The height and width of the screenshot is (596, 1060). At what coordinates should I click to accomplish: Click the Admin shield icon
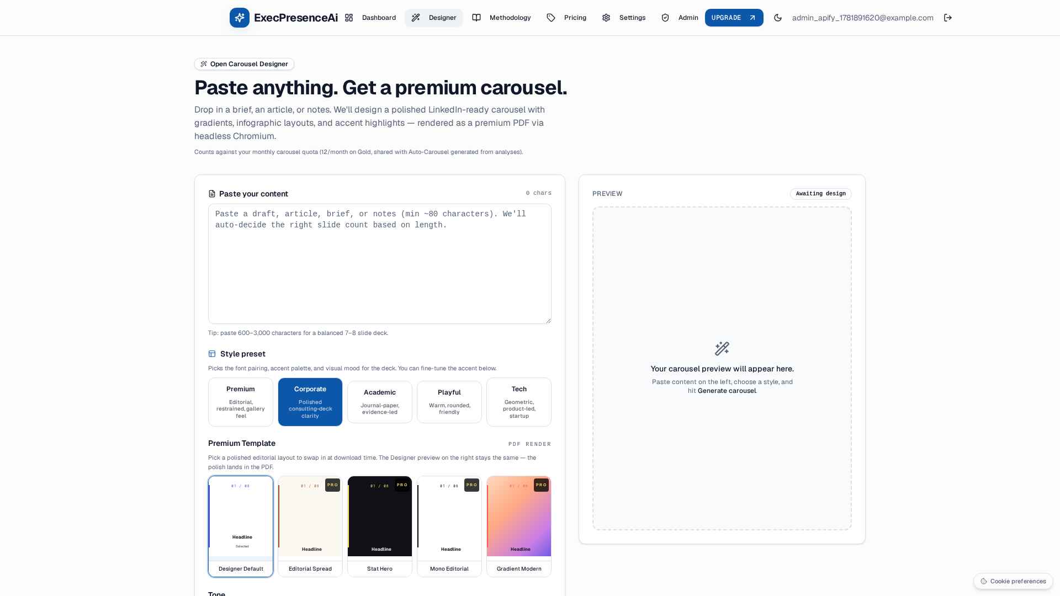point(665,18)
